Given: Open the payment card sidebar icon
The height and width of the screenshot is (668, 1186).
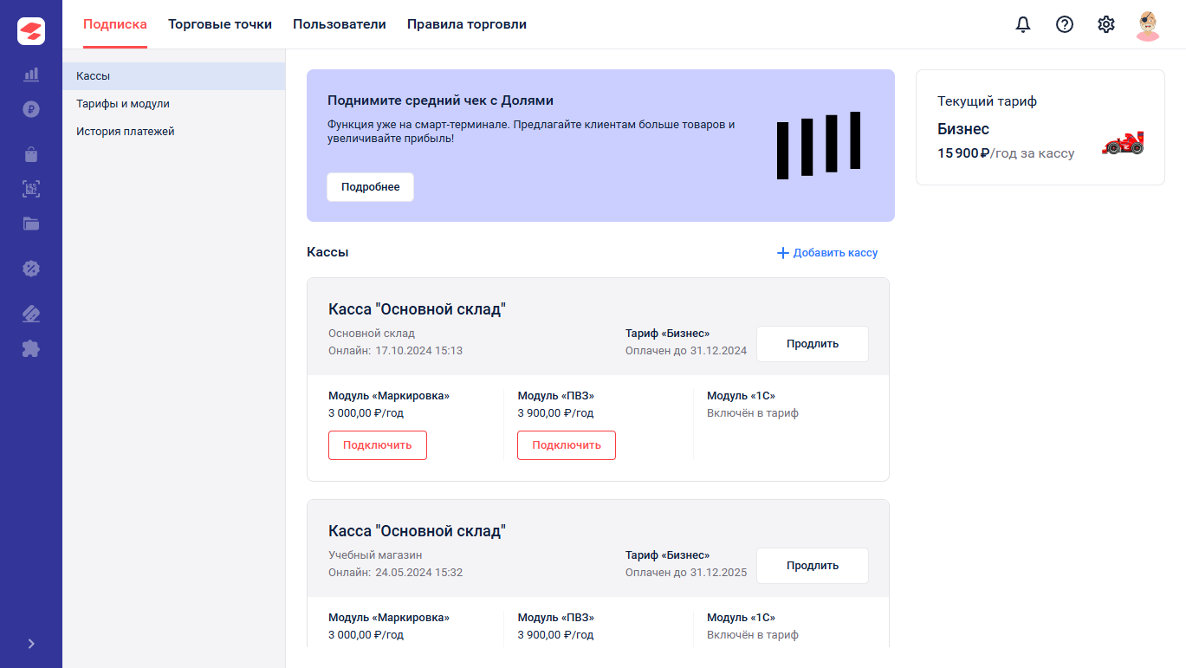Looking at the screenshot, I should click(31, 314).
